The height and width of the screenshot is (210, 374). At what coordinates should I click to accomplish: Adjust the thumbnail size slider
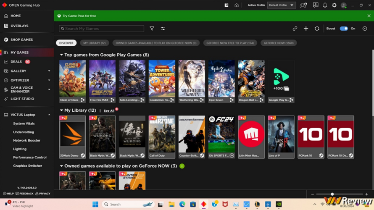pos(332,194)
